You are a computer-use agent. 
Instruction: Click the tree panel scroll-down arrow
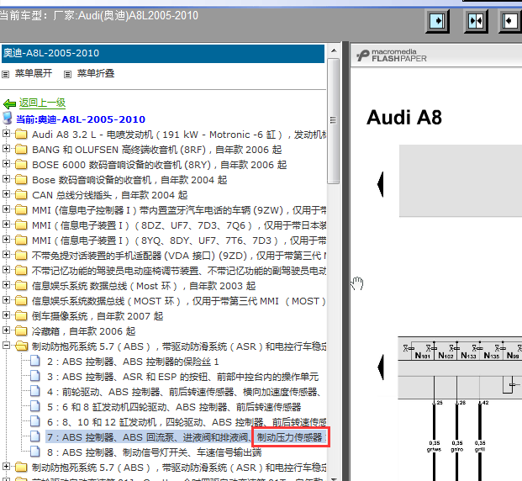(x=334, y=478)
